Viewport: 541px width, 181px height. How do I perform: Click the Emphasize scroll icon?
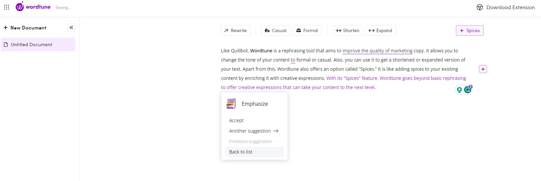(231, 104)
